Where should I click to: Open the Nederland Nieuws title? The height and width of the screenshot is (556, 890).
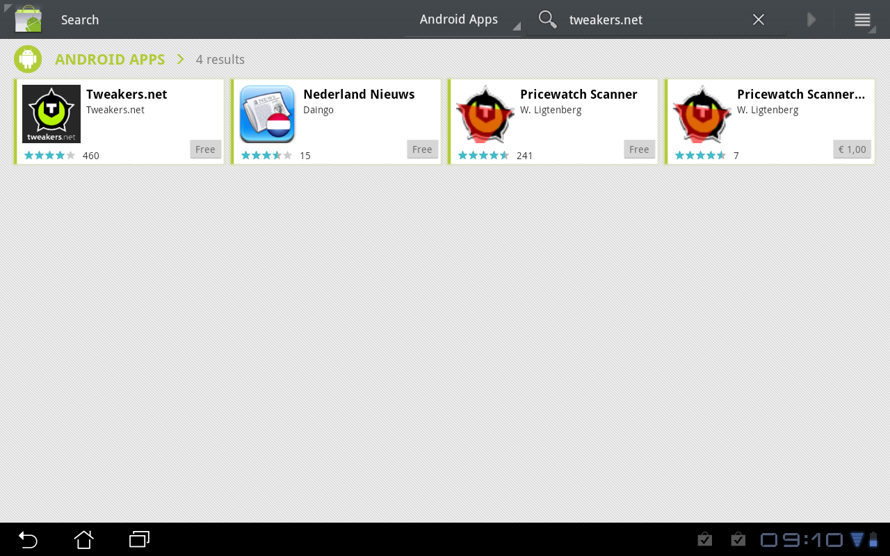click(359, 95)
